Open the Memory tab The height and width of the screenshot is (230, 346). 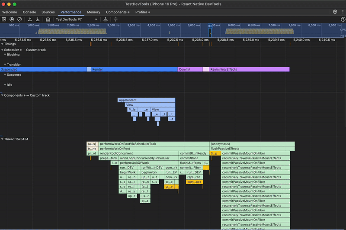[93, 12]
